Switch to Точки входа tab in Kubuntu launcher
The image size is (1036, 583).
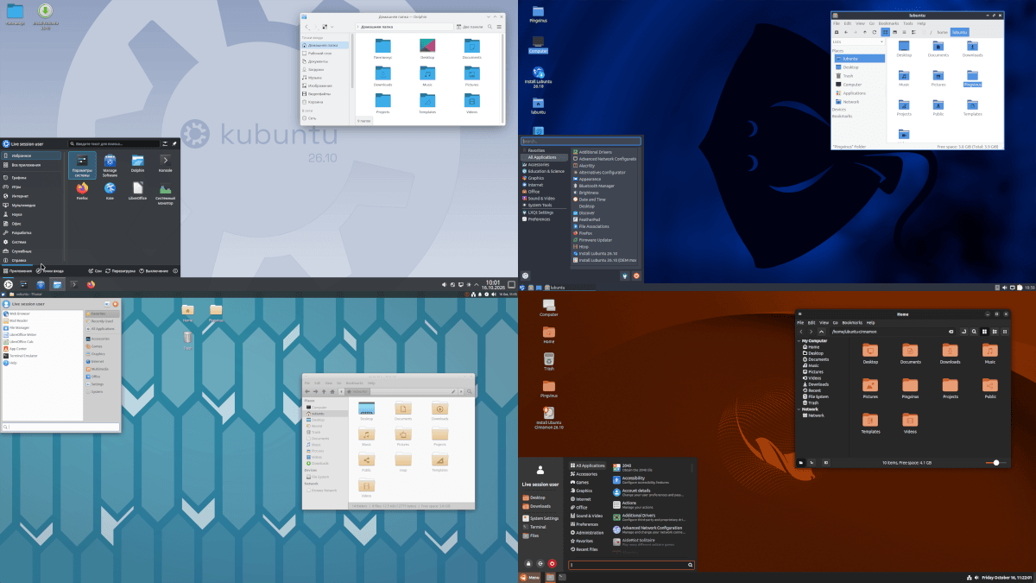coord(50,271)
